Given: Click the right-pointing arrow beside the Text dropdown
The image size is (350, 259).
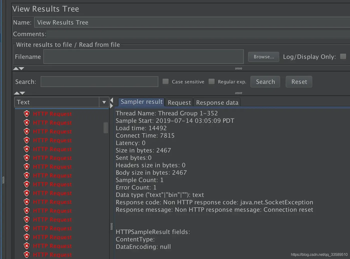Looking at the screenshot, I should tap(112, 105).
